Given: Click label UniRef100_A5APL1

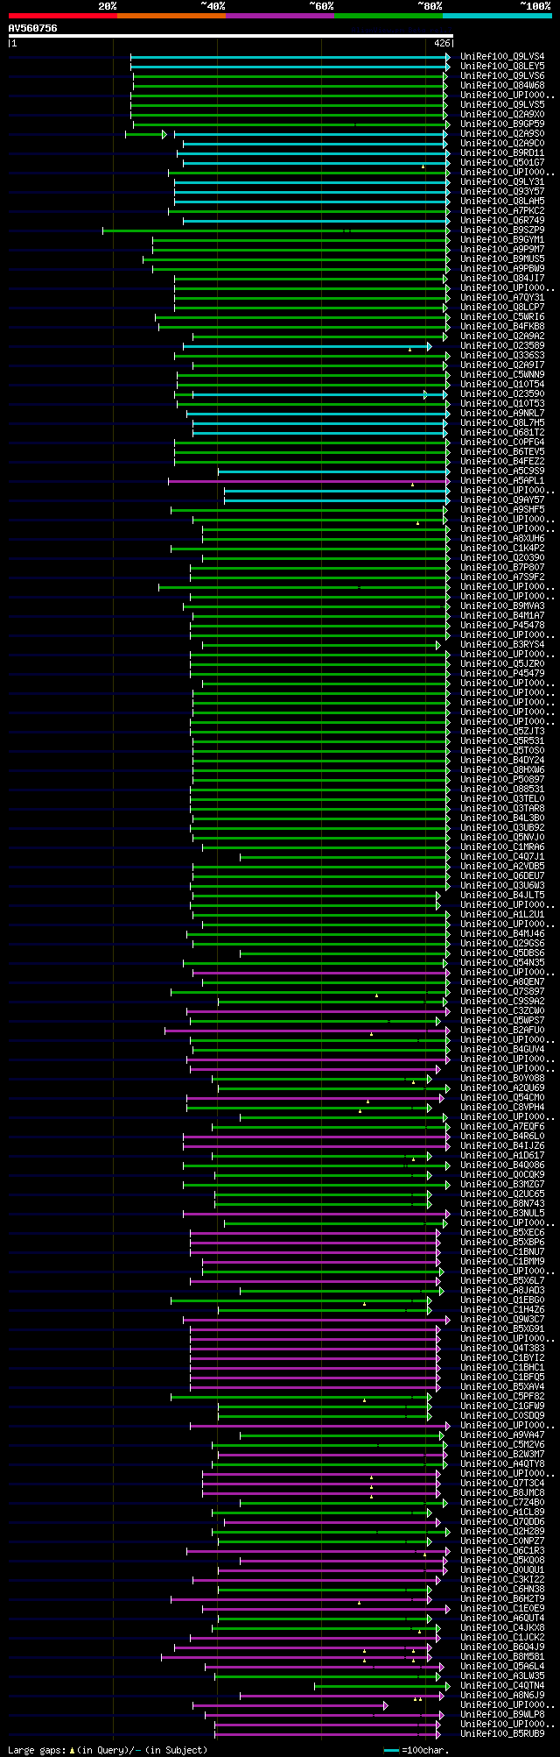Looking at the screenshot, I should [x=502, y=481].
